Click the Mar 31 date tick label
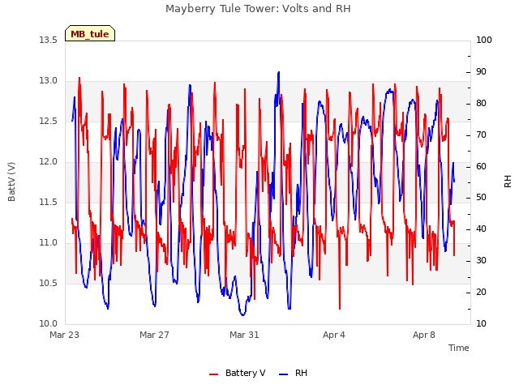The width and height of the screenshot is (519, 389). [244, 335]
